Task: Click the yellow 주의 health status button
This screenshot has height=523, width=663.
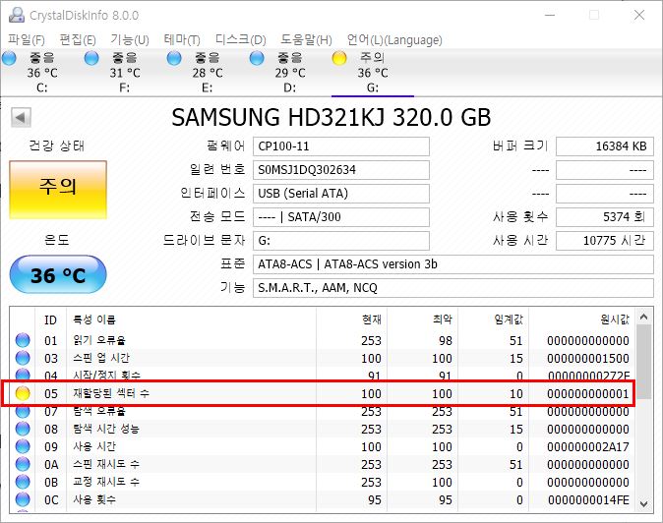Action: pyautogui.click(x=58, y=190)
